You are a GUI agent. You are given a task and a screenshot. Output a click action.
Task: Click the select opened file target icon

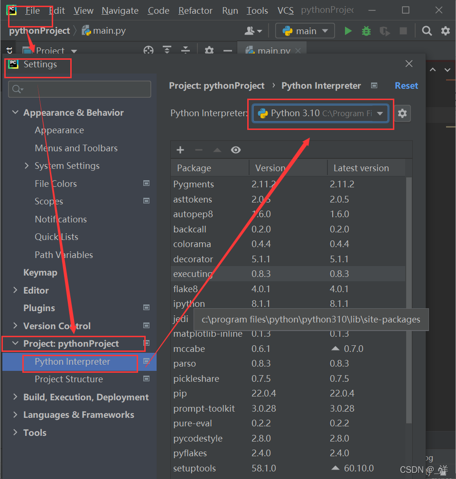(x=148, y=50)
